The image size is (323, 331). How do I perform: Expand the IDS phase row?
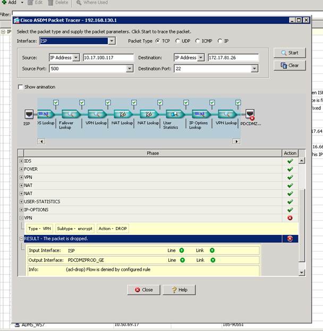21,161
